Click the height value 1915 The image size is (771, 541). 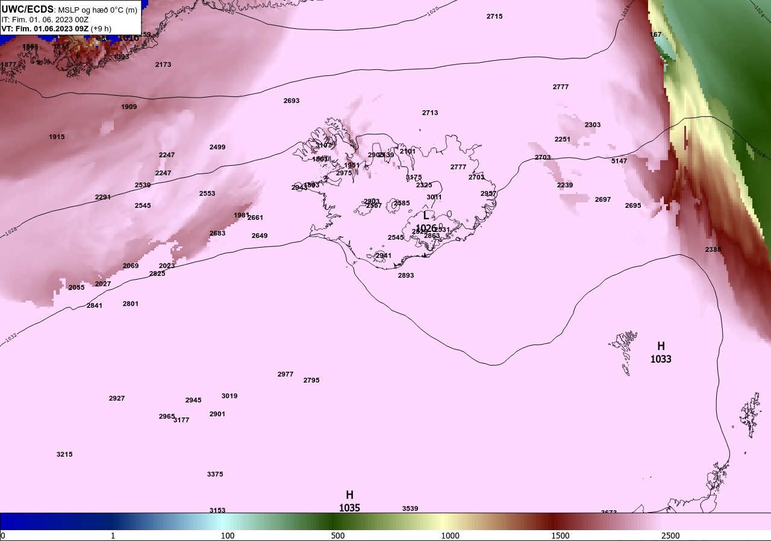(x=57, y=137)
